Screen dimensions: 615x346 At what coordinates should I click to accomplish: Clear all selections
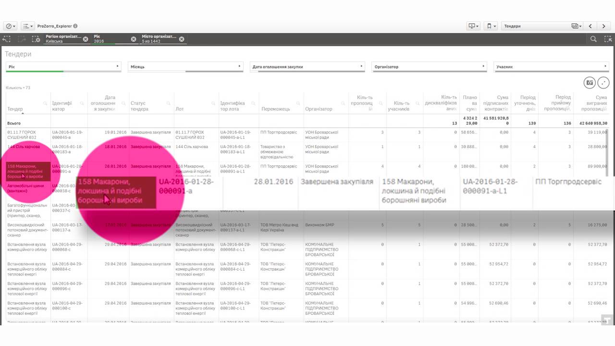36,39
